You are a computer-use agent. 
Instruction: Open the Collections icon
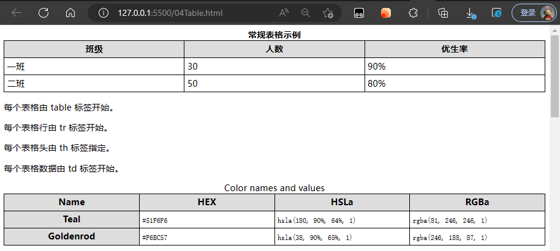click(x=443, y=13)
